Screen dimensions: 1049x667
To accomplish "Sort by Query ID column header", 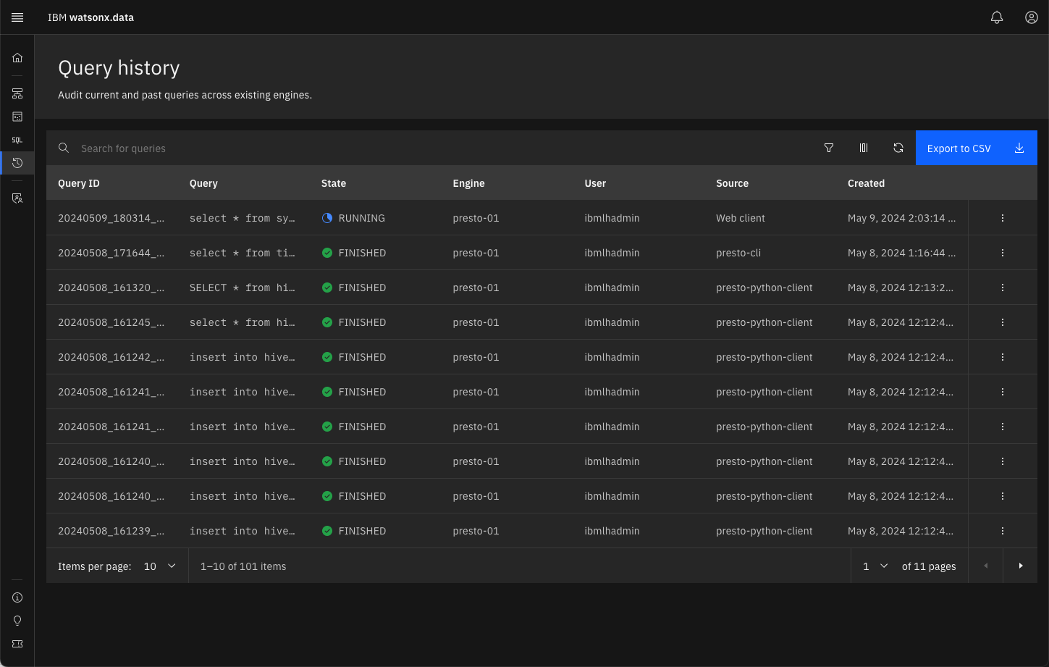I will [x=79, y=183].
